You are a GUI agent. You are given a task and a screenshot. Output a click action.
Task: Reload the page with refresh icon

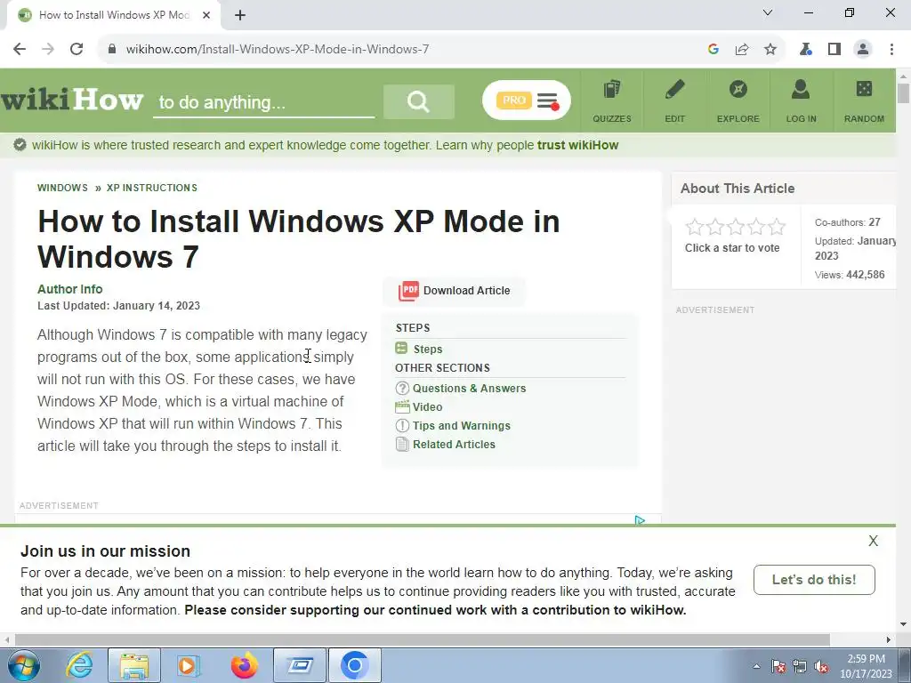tap(77, 49)
